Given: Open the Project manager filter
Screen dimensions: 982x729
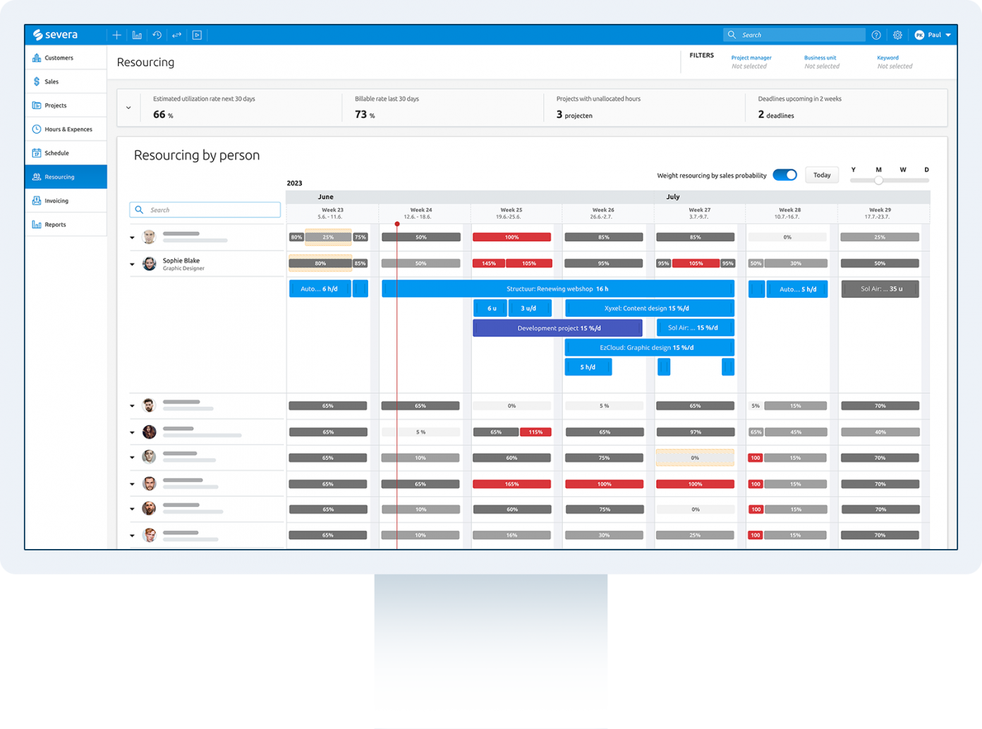Looking at the screenshot, I should [751, 62].
